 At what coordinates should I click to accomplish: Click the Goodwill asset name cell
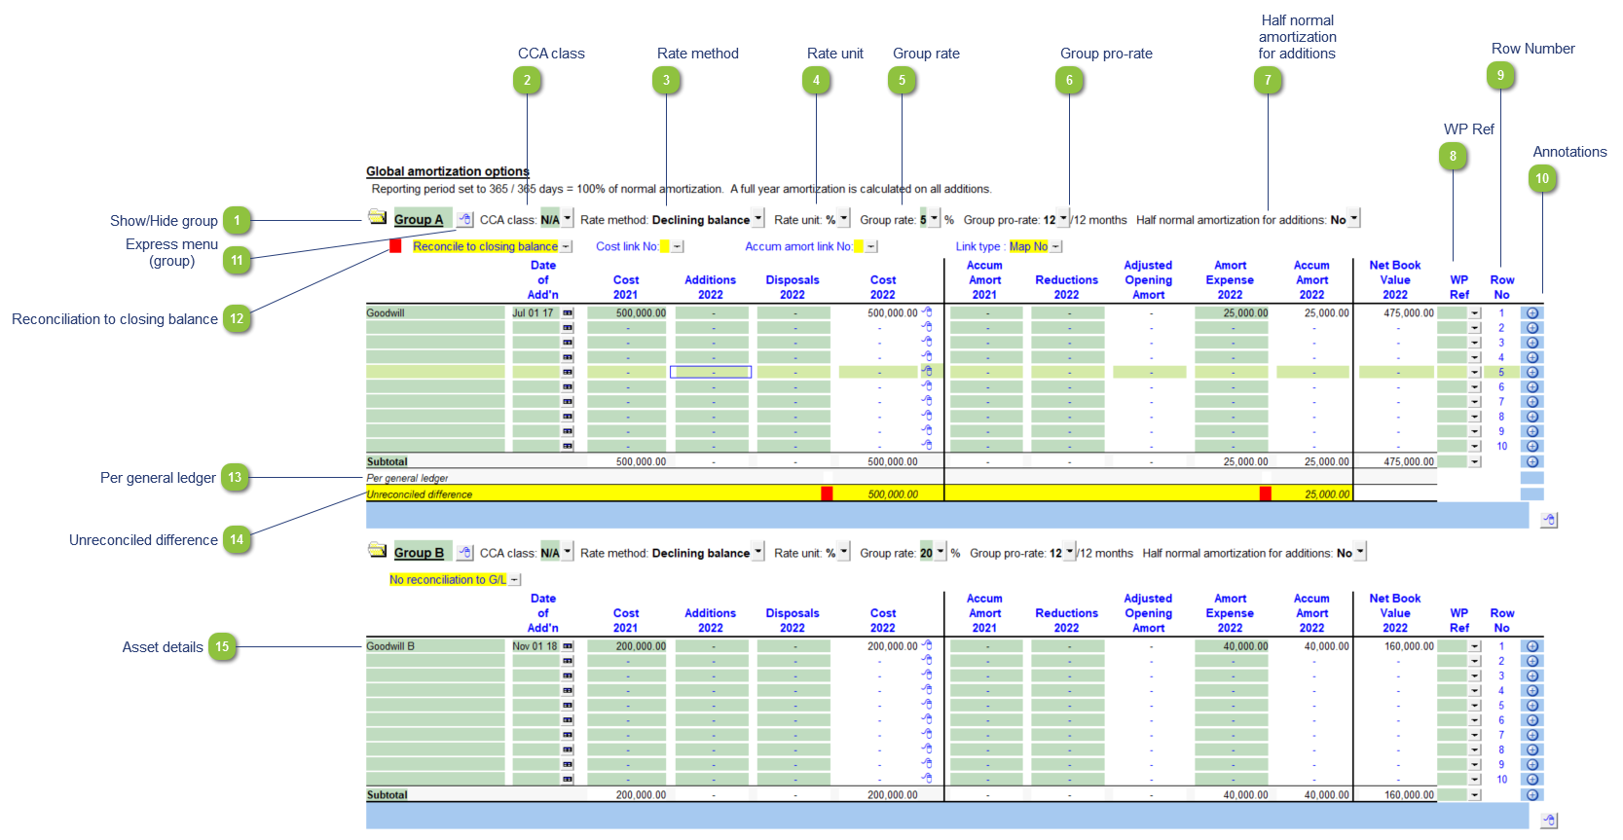click(x=435, y=313)
